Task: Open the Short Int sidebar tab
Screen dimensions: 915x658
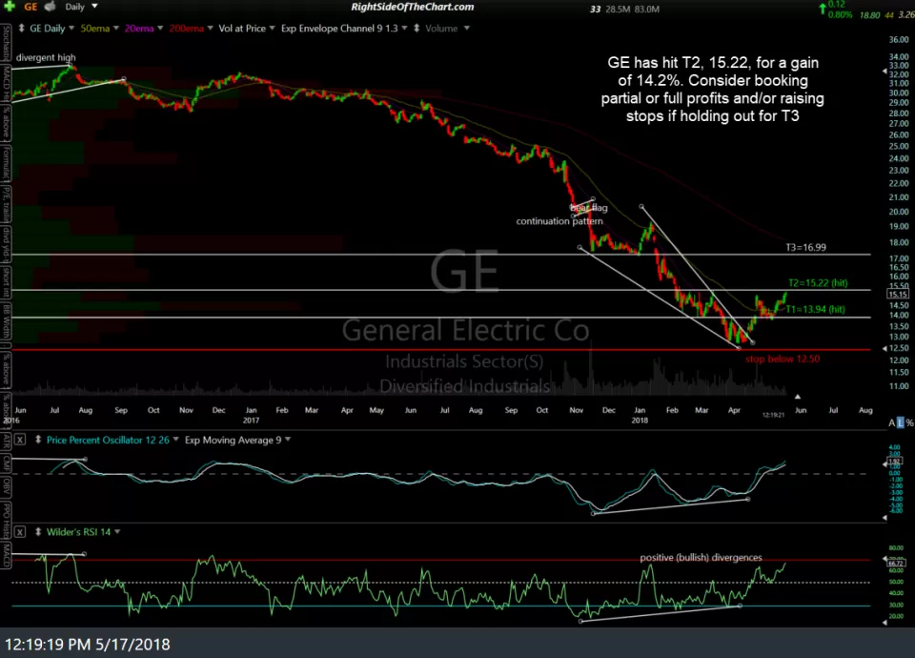Action: click(x=6, y=282)
